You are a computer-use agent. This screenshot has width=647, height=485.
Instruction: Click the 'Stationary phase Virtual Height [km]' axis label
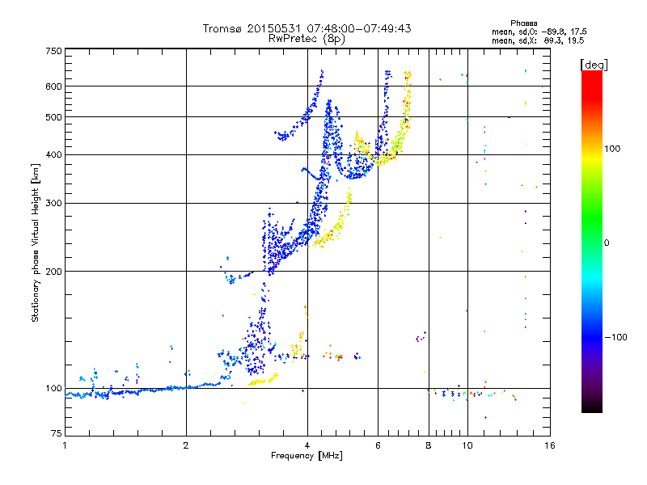click(36, 242)
